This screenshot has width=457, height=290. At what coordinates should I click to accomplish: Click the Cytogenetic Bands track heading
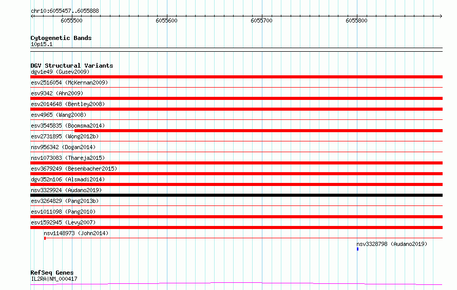coord(61,38)
